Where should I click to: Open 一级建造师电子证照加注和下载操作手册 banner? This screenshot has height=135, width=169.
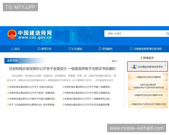tap(148, 104)
